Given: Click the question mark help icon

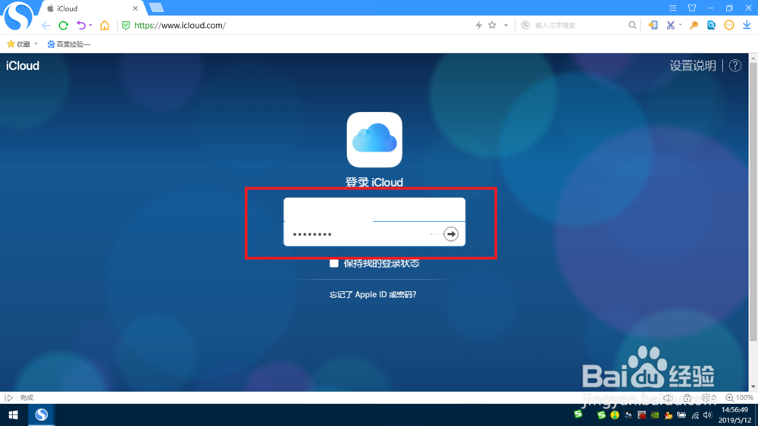Looking at the screenshot, I should 735,66.
